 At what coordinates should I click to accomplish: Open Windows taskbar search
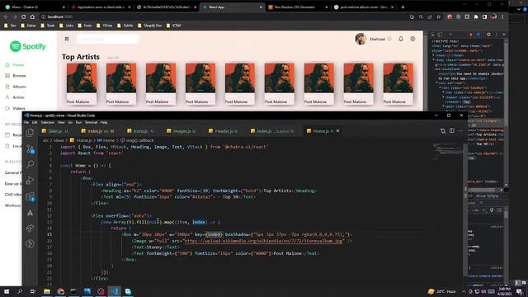pyautogui.click(x=20, y=291)
